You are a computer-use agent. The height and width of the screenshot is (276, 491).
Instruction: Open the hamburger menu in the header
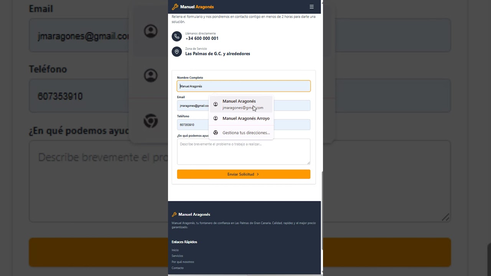(311, 7)
